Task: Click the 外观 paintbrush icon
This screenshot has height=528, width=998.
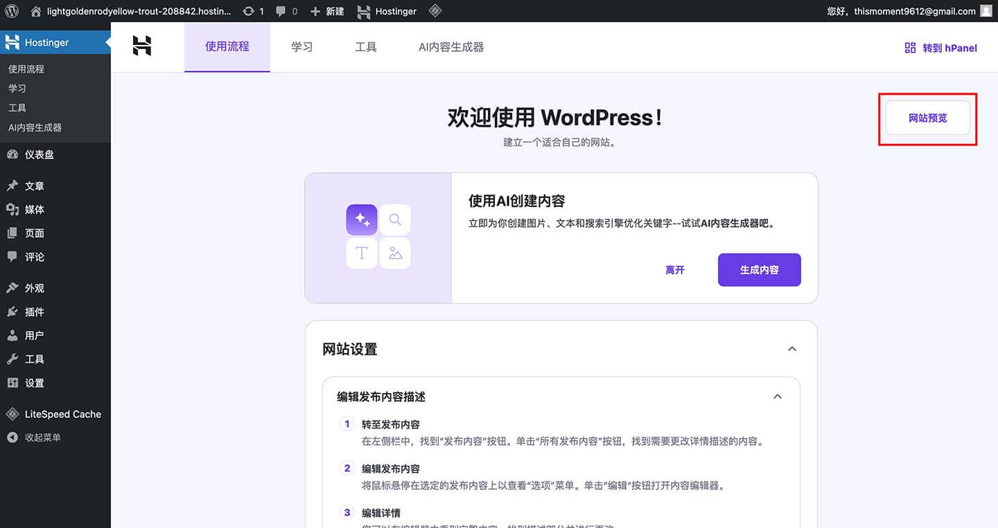Action: click(x=12, y=288)
